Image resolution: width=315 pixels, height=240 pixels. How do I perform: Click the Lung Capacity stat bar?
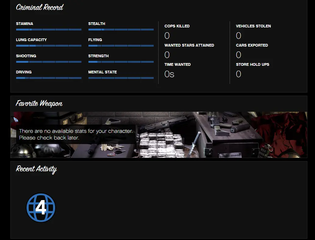pos(48,46)
